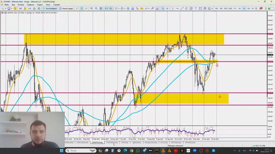Viewport: 275px width, 154px height.
Task: Select the crosshair tool
Action: click(x=167, y=9)
